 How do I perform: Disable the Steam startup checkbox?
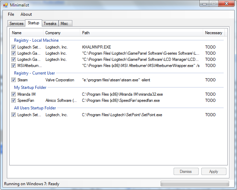tap(13, 80)
